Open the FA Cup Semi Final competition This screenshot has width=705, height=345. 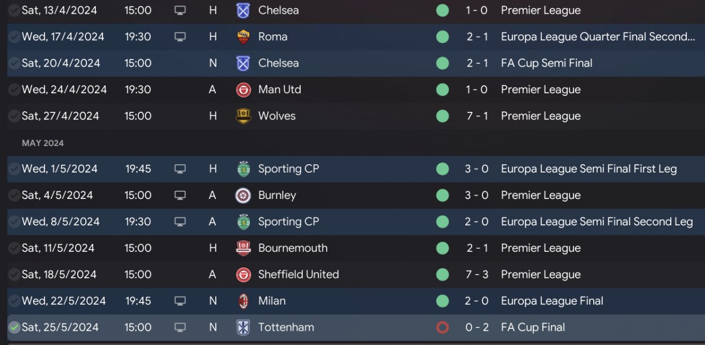point(546,63)
